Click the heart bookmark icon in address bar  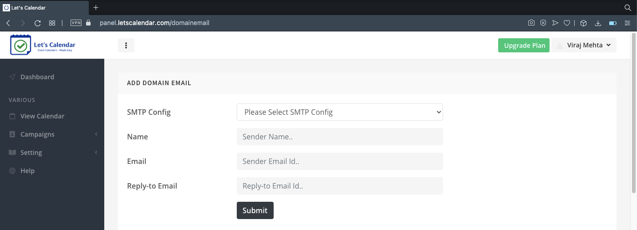567,23
